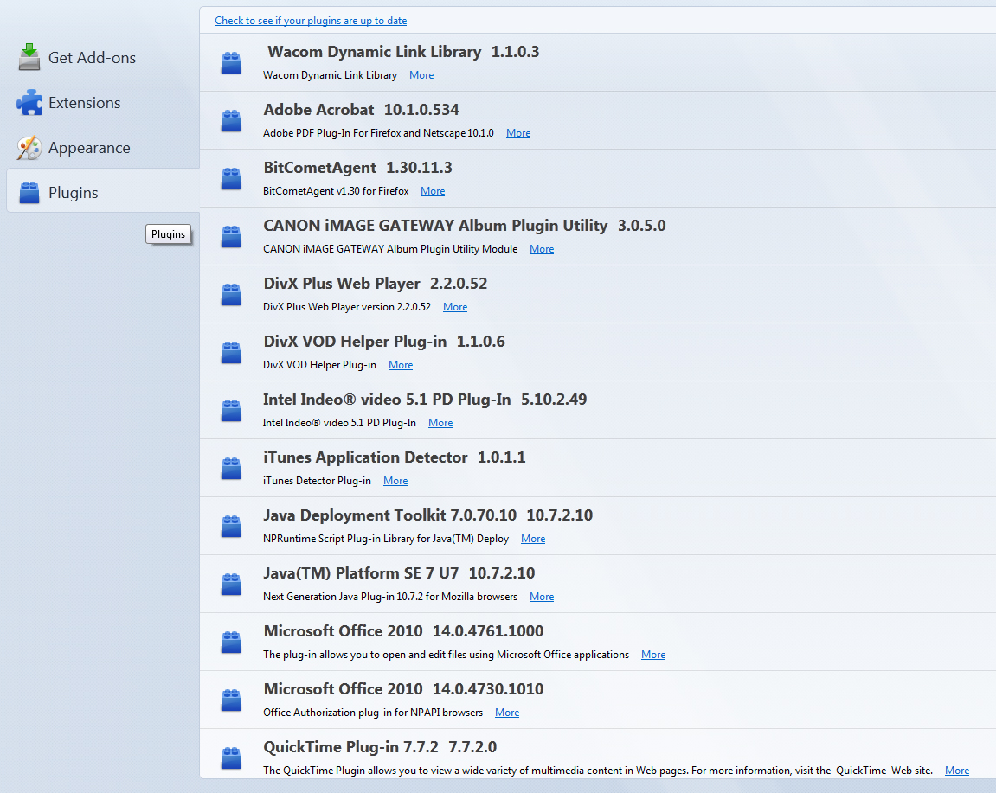The height and width of the screenshot is (793, 996).
Task: Open More link for Intel Indeo video
Action: (x=440, y=422)
